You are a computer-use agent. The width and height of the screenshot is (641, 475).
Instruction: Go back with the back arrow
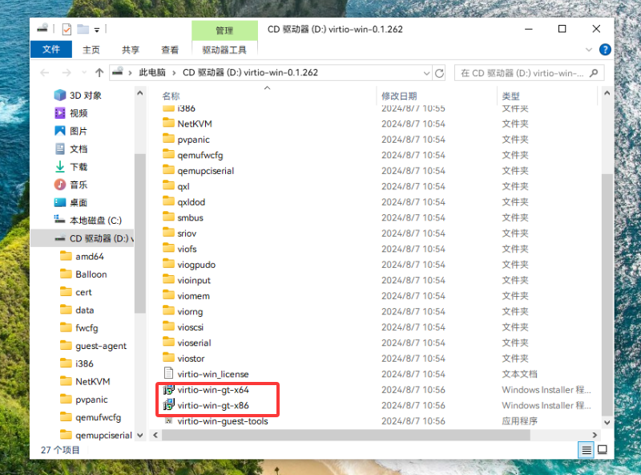coord(45,73)
